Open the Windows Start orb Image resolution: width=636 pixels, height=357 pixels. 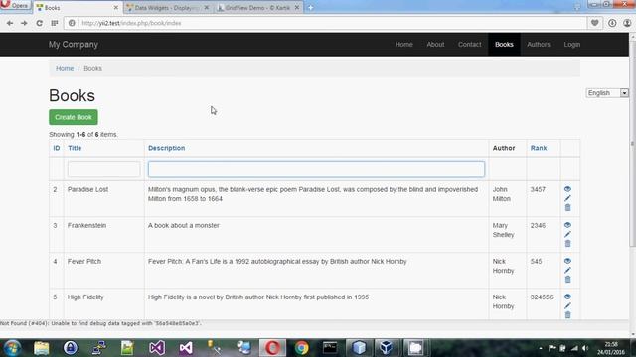click(12, 348)
